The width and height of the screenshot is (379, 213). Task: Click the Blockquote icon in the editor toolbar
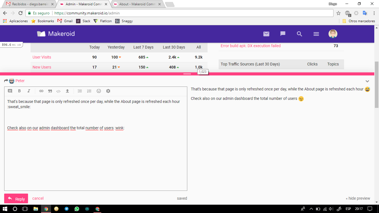50,91
